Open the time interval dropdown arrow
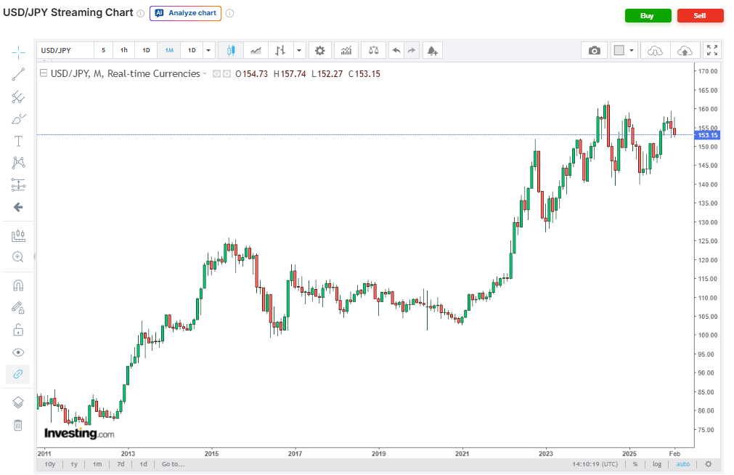 208,50
